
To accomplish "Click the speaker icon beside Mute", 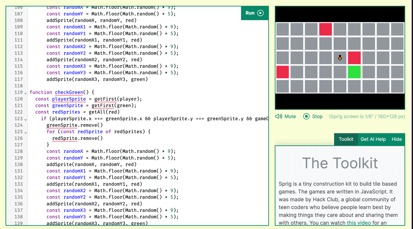I will (279, 116).
